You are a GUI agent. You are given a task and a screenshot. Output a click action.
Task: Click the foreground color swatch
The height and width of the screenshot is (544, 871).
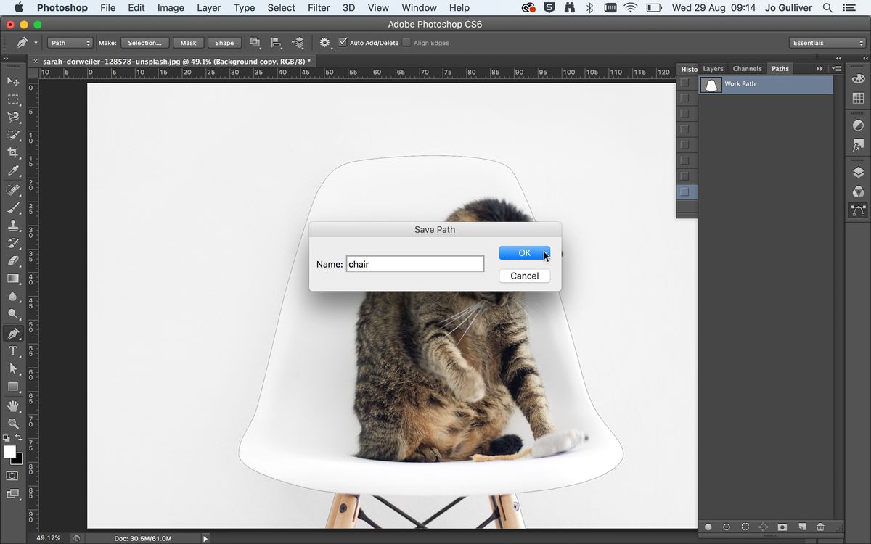pyautogui.click(x=9, y=452)
